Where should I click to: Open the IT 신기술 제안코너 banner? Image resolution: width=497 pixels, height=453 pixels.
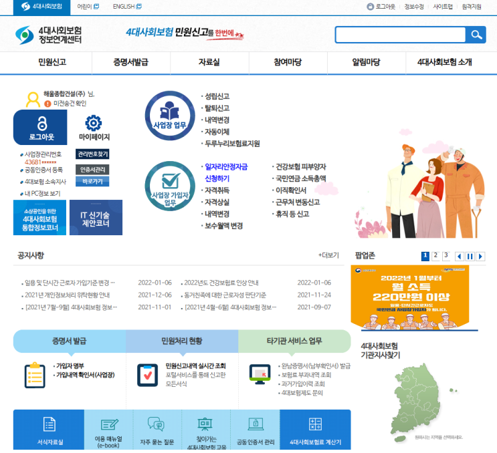(x=96, y=217)
